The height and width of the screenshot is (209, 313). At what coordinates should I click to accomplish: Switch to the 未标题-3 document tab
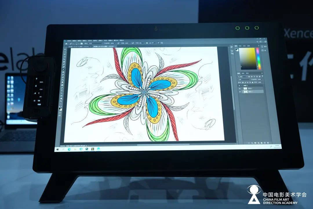click(79, 47)
